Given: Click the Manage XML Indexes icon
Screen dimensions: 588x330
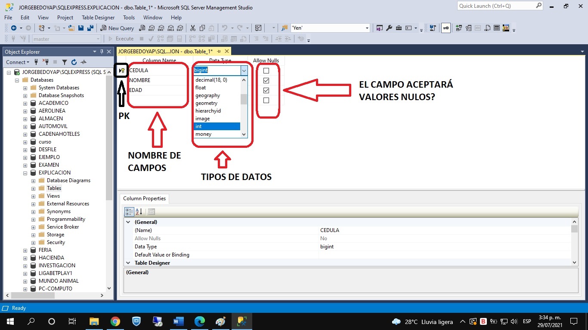Looking at the screenshot, I should 487,28.
